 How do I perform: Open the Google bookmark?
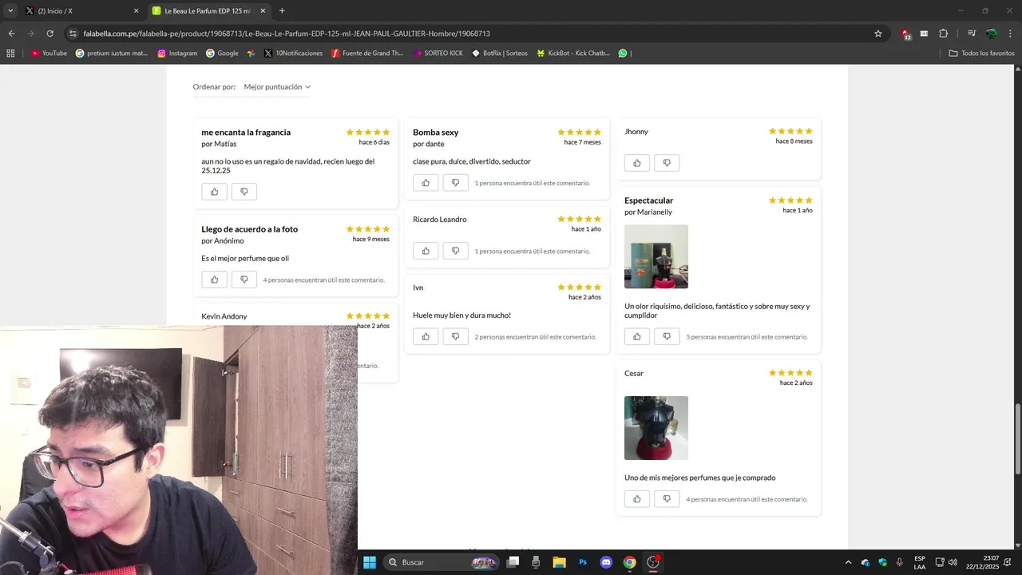point(222,54)
